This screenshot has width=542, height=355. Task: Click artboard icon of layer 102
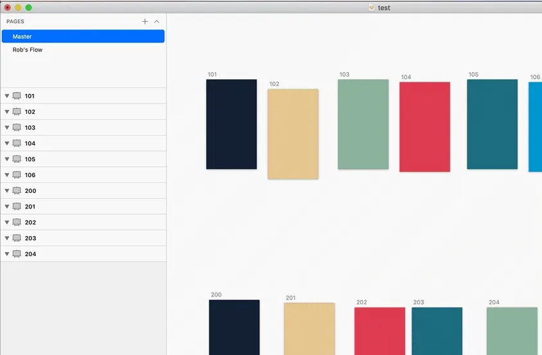click(17, 112)
